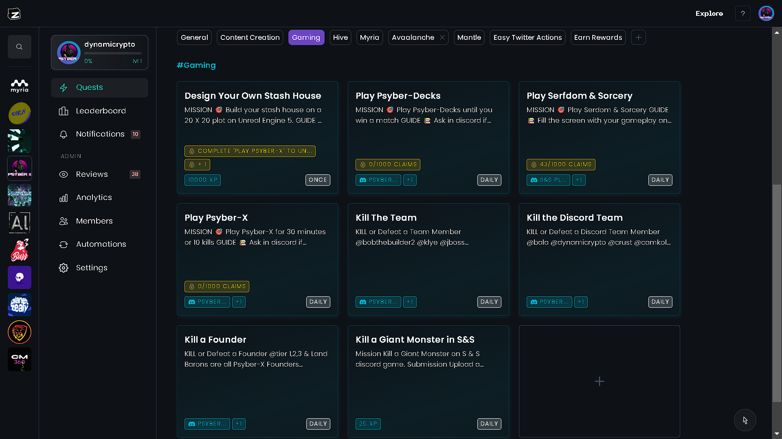Viewport: 782px width, 439px height.
Task: Switch to the Mantle category tab
Action: coord(469,37)
